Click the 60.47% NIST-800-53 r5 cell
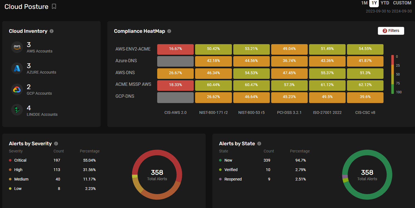The image size is (415, 208). coord(251,85)
